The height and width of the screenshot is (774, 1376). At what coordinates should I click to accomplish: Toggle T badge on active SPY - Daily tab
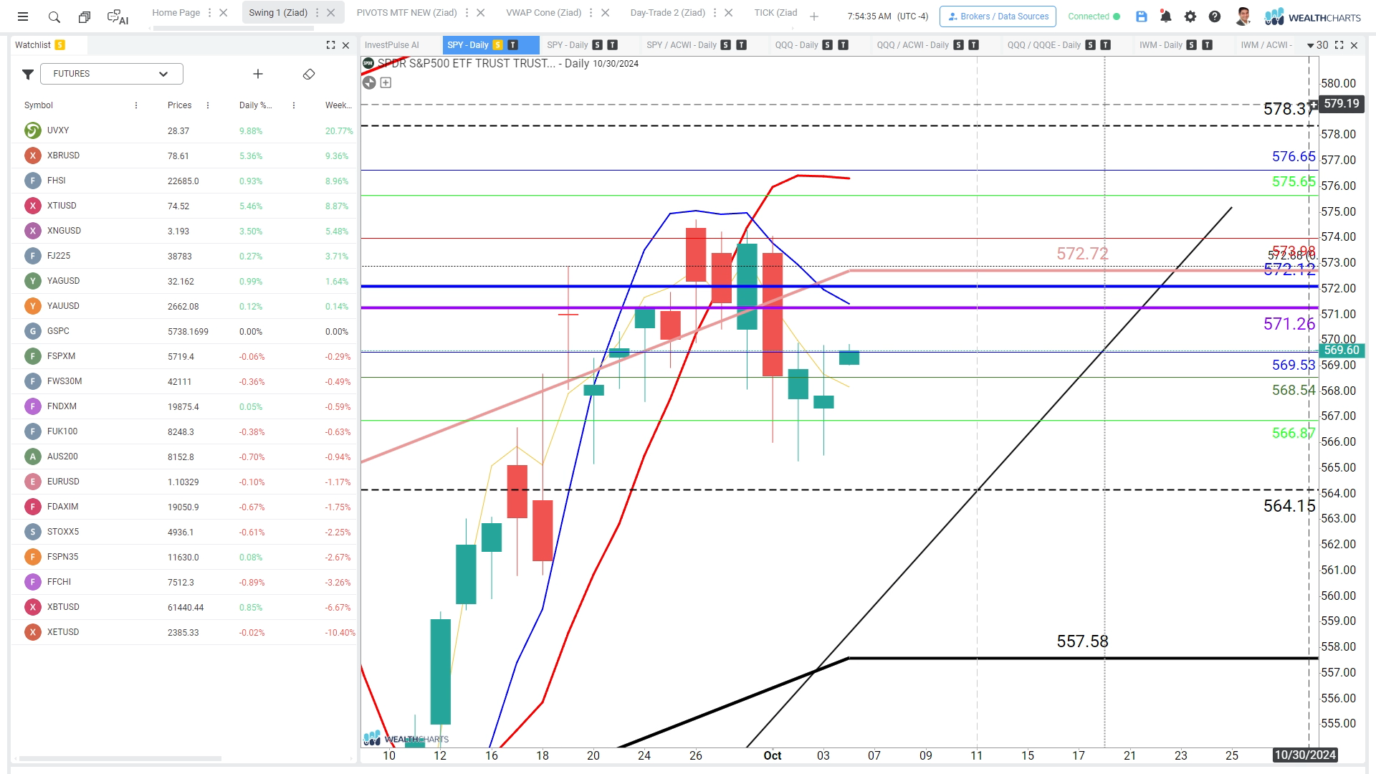[512, 44]
